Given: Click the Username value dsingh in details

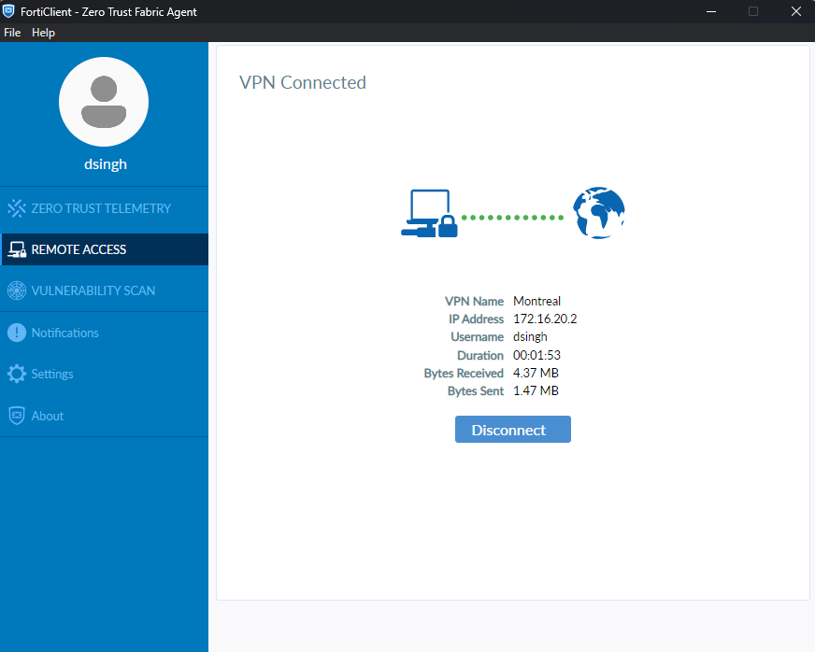Looking at the screenshot, I should coord(530,336).
